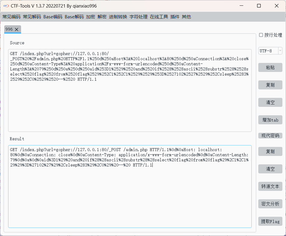The width and height of the screenshot is (286, 236).
Task: Open the 插件 menu
Action: (175, 17)
